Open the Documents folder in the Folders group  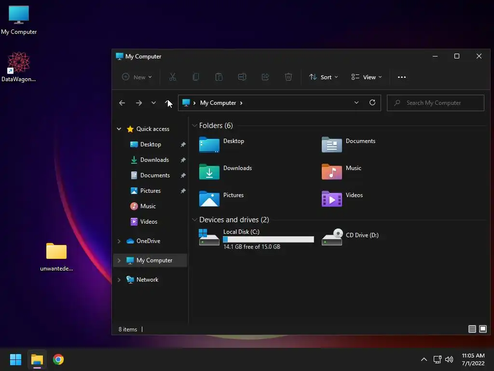pos(348,144)
